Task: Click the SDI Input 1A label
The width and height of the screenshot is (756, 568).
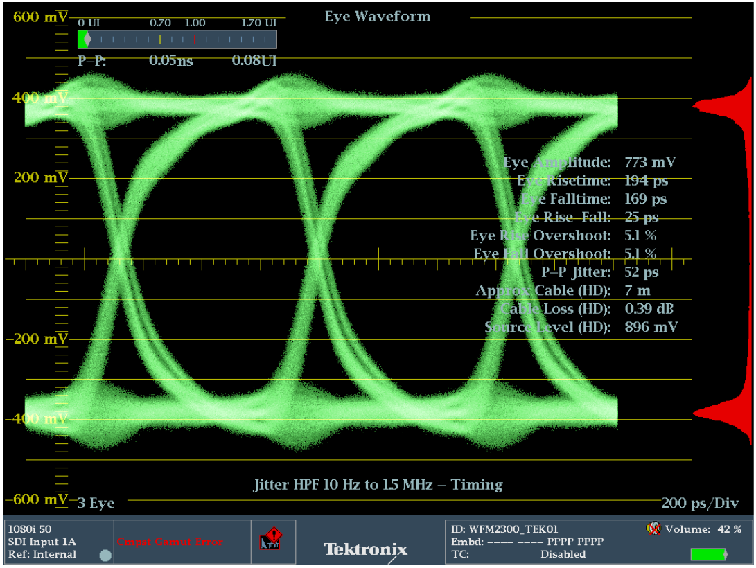Action: [42, 542]
